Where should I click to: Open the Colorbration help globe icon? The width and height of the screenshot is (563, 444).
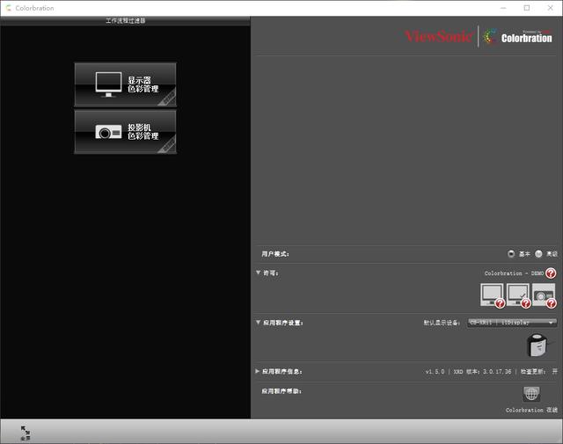click(x=531, y=394)
